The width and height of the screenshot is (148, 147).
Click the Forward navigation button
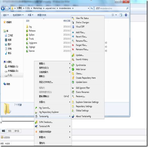click(x=7, y=8)
